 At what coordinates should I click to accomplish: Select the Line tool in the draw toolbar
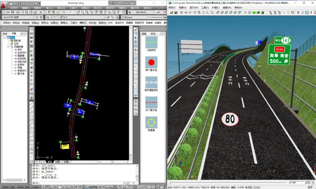coord(31,104)
